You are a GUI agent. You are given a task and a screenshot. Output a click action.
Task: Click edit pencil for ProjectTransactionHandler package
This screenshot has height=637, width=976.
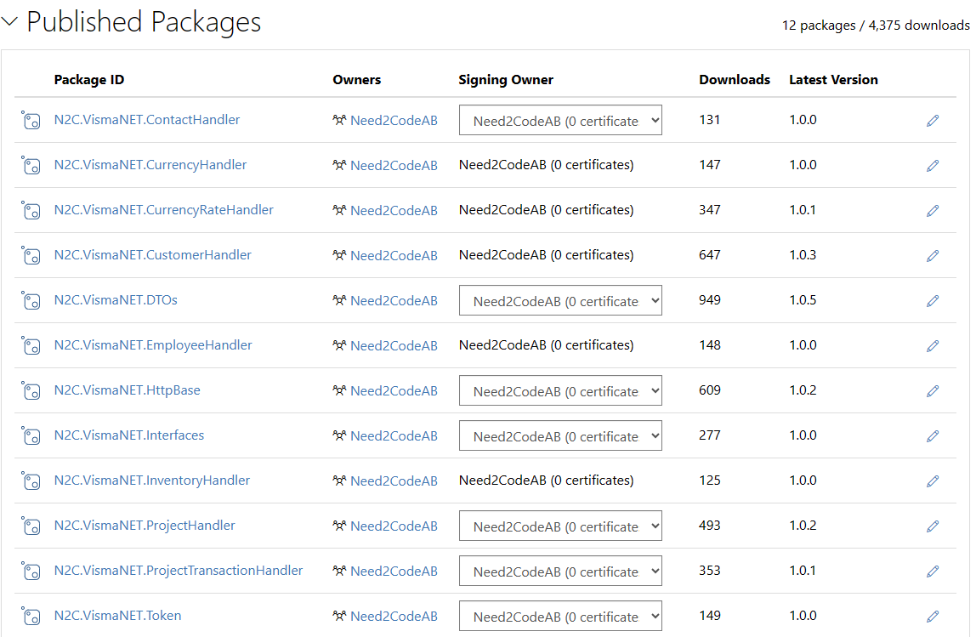tap(933, 571)
